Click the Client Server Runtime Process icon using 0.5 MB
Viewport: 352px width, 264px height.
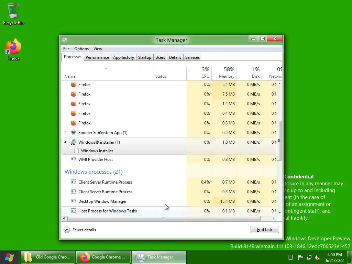coord(74,191)
